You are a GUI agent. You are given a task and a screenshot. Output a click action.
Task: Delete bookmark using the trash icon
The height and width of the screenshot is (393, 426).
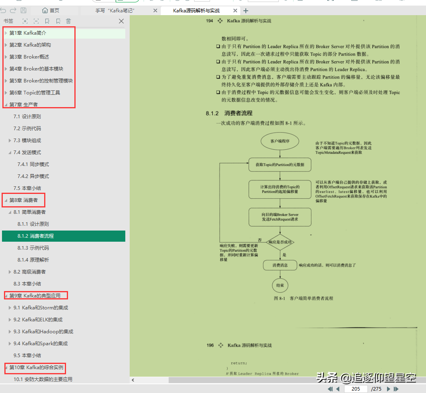[68, 21]
